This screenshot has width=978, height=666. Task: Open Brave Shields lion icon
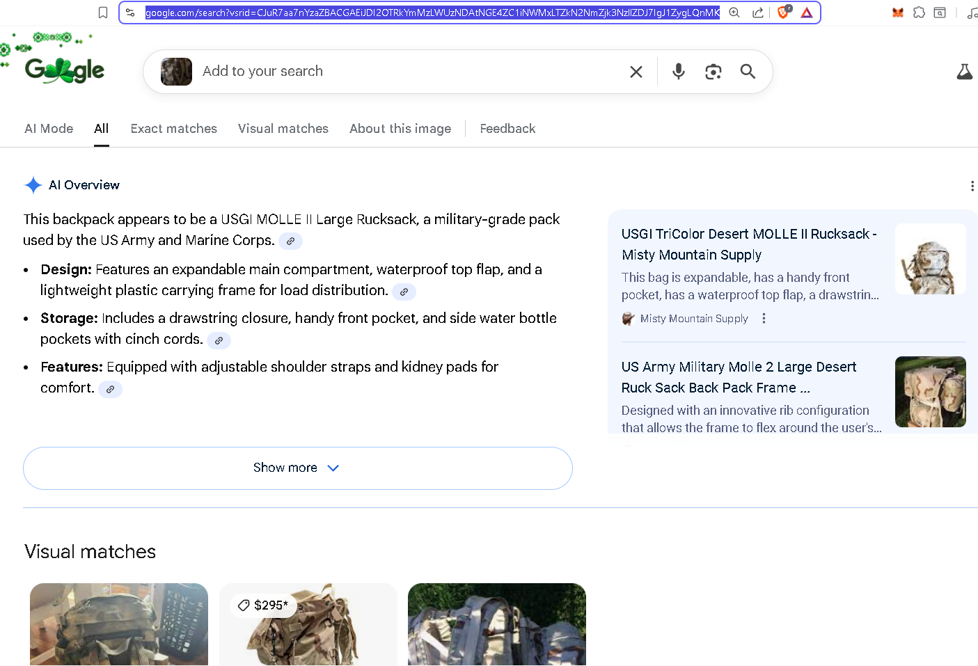(x=783, y=13)
